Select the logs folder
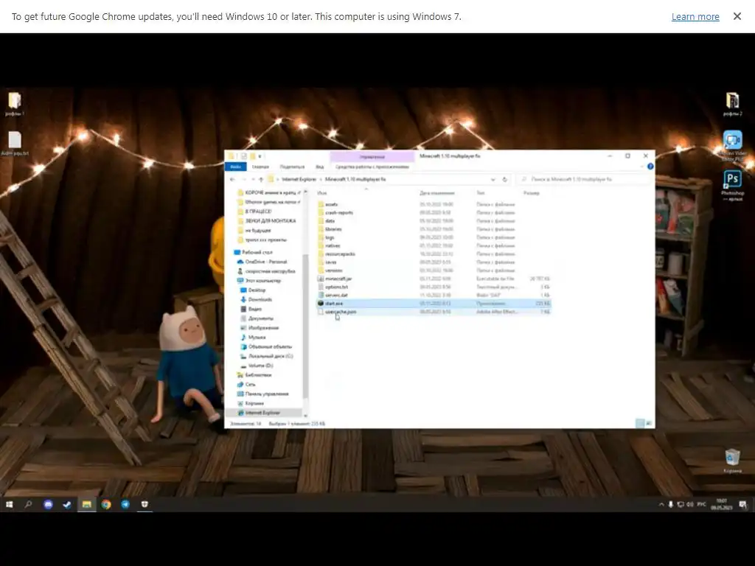 [x=330, y=237]
